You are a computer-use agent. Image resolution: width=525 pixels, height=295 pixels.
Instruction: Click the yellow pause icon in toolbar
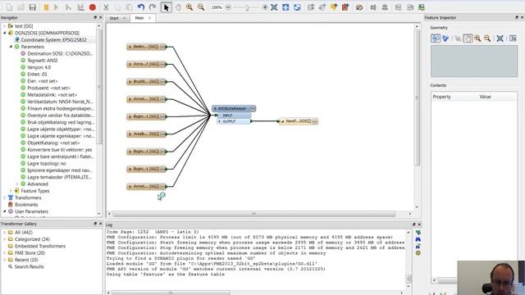tap(46, 7)
